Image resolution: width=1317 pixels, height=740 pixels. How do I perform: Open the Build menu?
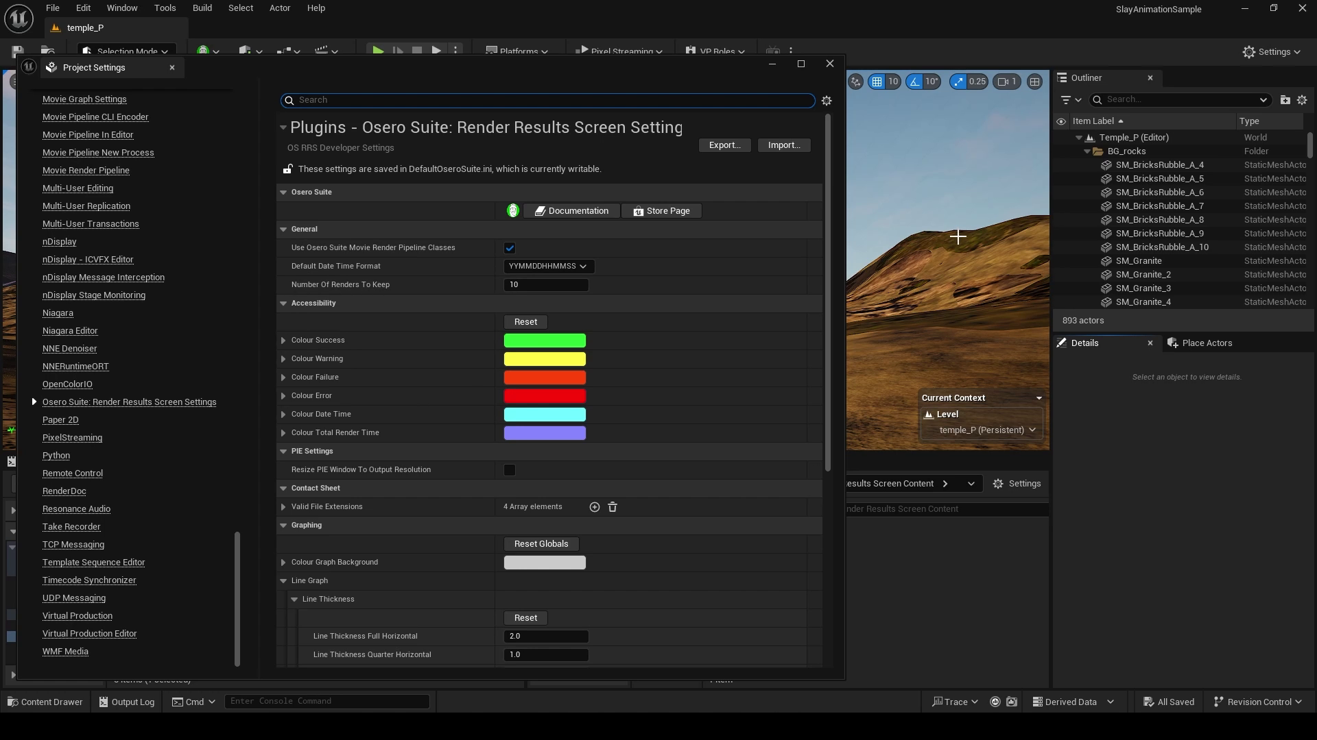tap(202, 8)
